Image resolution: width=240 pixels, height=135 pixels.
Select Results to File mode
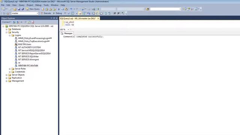click(101, 13)
